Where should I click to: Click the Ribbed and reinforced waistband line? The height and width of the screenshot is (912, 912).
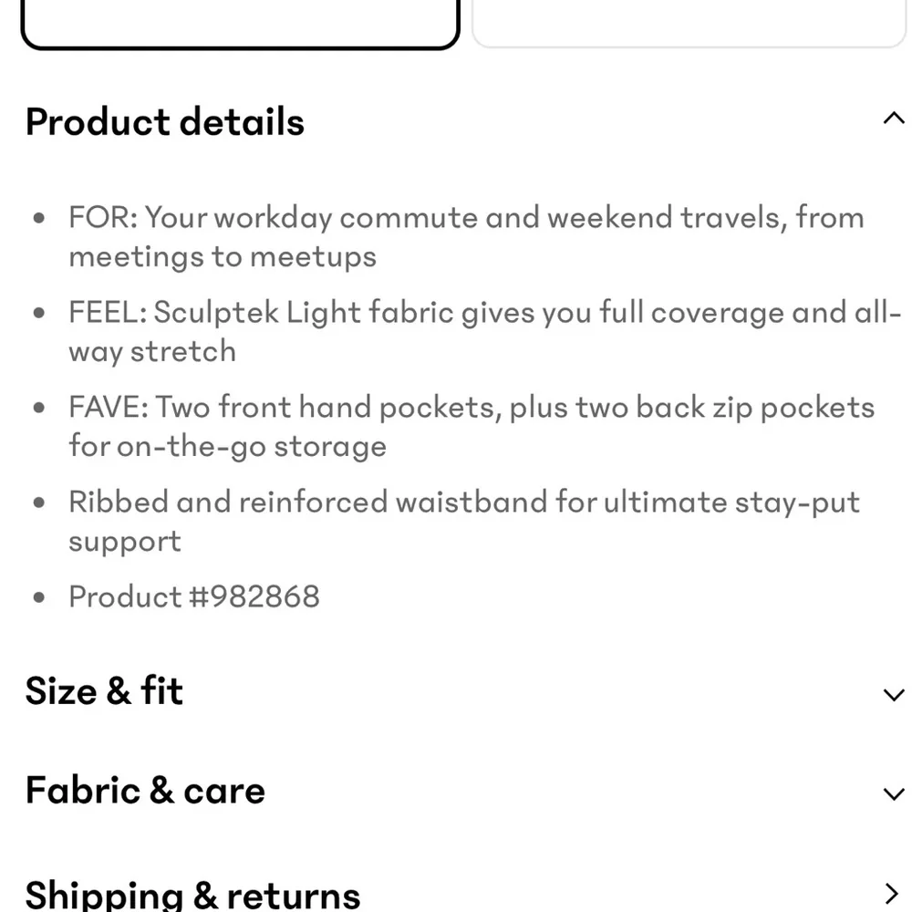pyautogui.click(x=463, y=521)
